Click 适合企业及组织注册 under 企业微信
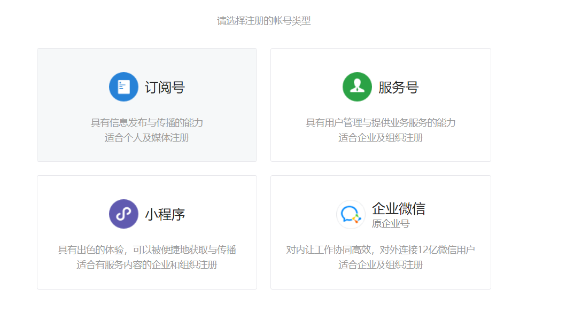 click(381, 265)
